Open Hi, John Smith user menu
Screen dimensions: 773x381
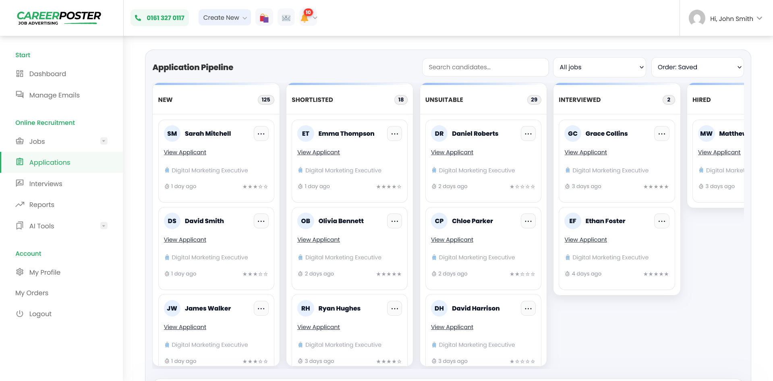click(x=736, y=19)
